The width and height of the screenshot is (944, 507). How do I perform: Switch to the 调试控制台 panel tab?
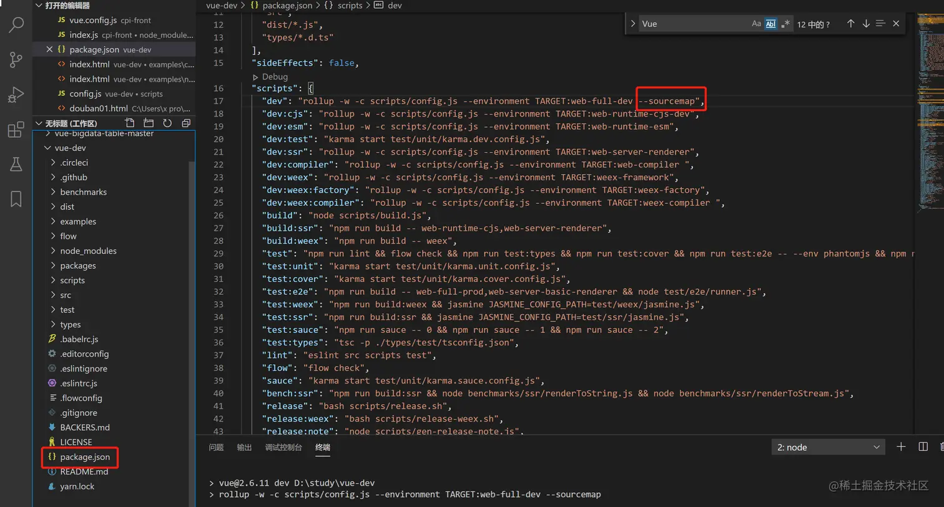pos(283,447)
